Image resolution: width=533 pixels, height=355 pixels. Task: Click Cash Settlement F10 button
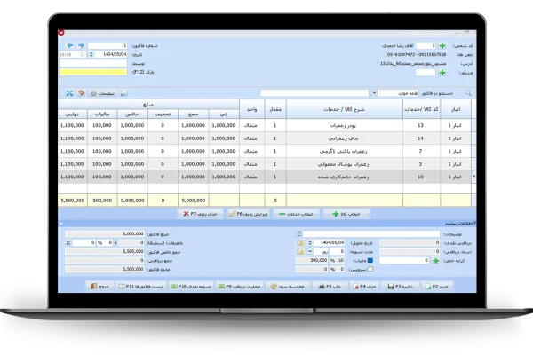(x=191, y=287)
